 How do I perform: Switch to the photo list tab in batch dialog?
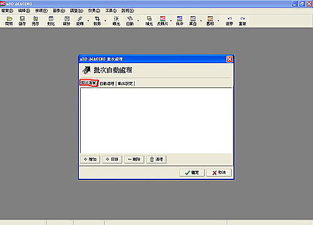coord(89,83)
